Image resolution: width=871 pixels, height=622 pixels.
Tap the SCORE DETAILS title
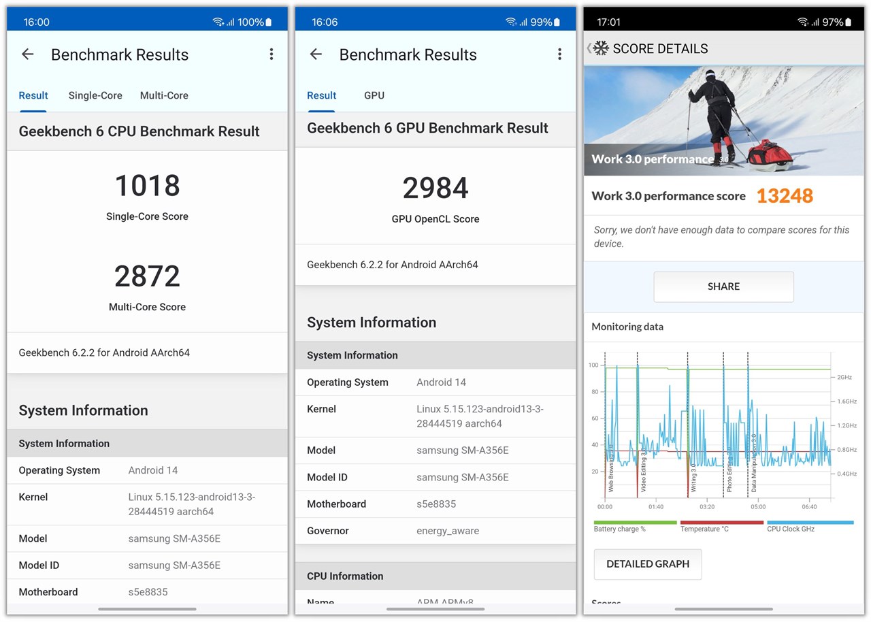click(660, 48)
